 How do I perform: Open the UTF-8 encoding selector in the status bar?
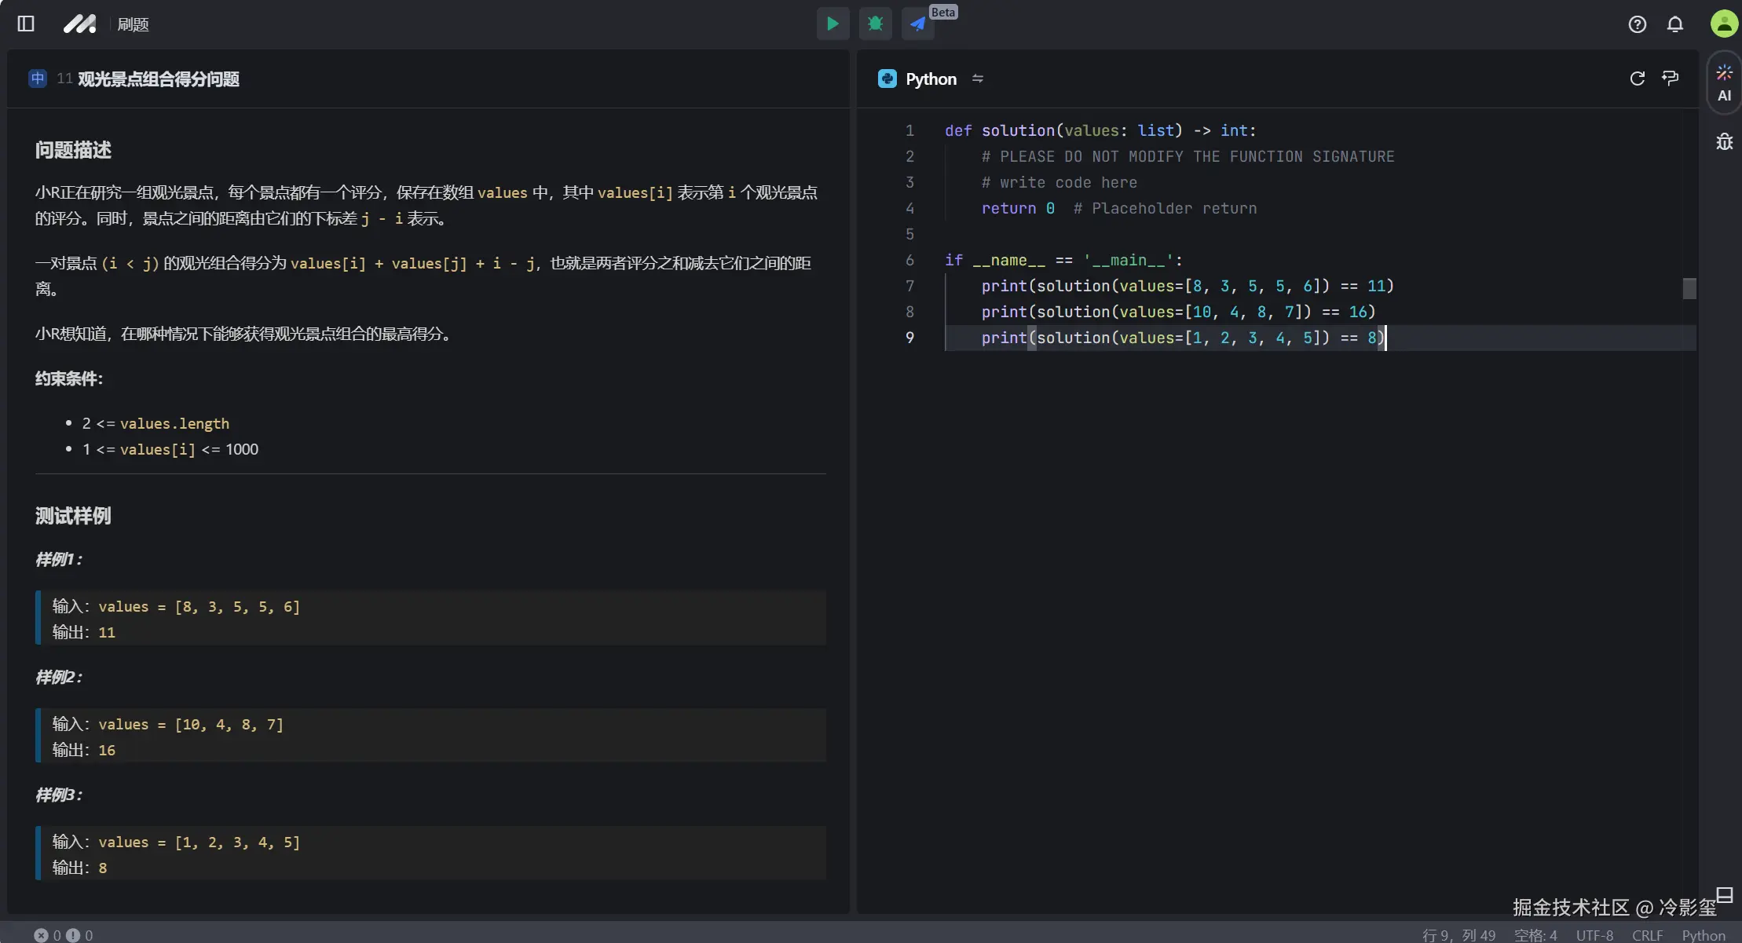click(x=1594, y=935)
